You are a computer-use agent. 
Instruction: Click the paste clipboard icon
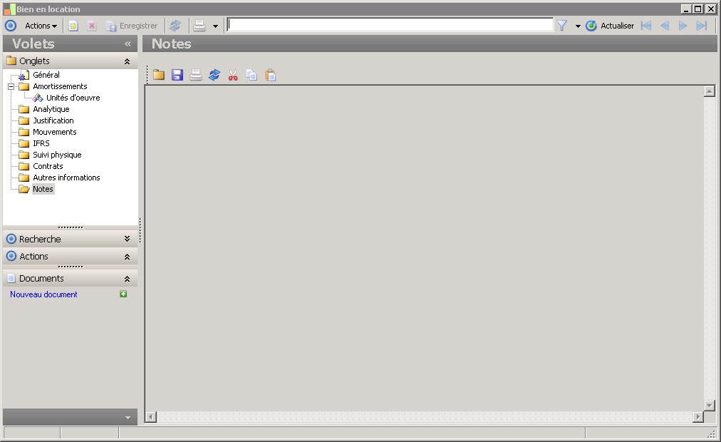(271, 75)
